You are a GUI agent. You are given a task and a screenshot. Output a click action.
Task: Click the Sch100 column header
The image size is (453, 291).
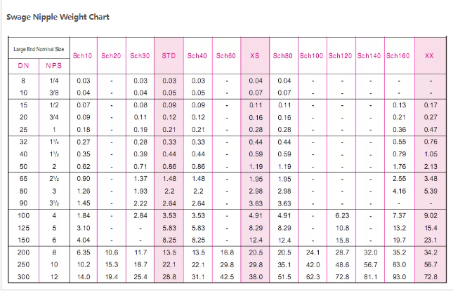click(311, 55)
